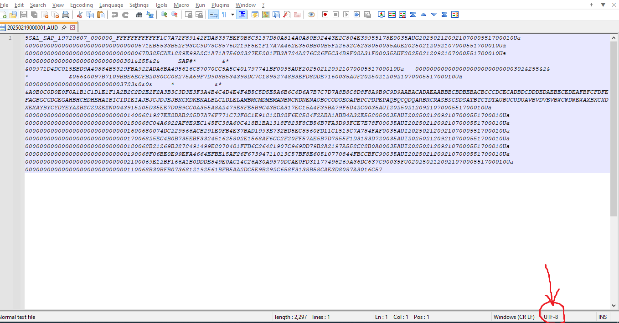Viewport: 619px width, 323px height.
Task: Cut selection with the scissors icon
Action: coord(79,15)
